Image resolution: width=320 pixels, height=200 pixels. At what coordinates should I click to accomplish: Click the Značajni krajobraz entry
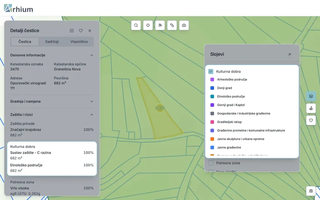coord(25,130)
